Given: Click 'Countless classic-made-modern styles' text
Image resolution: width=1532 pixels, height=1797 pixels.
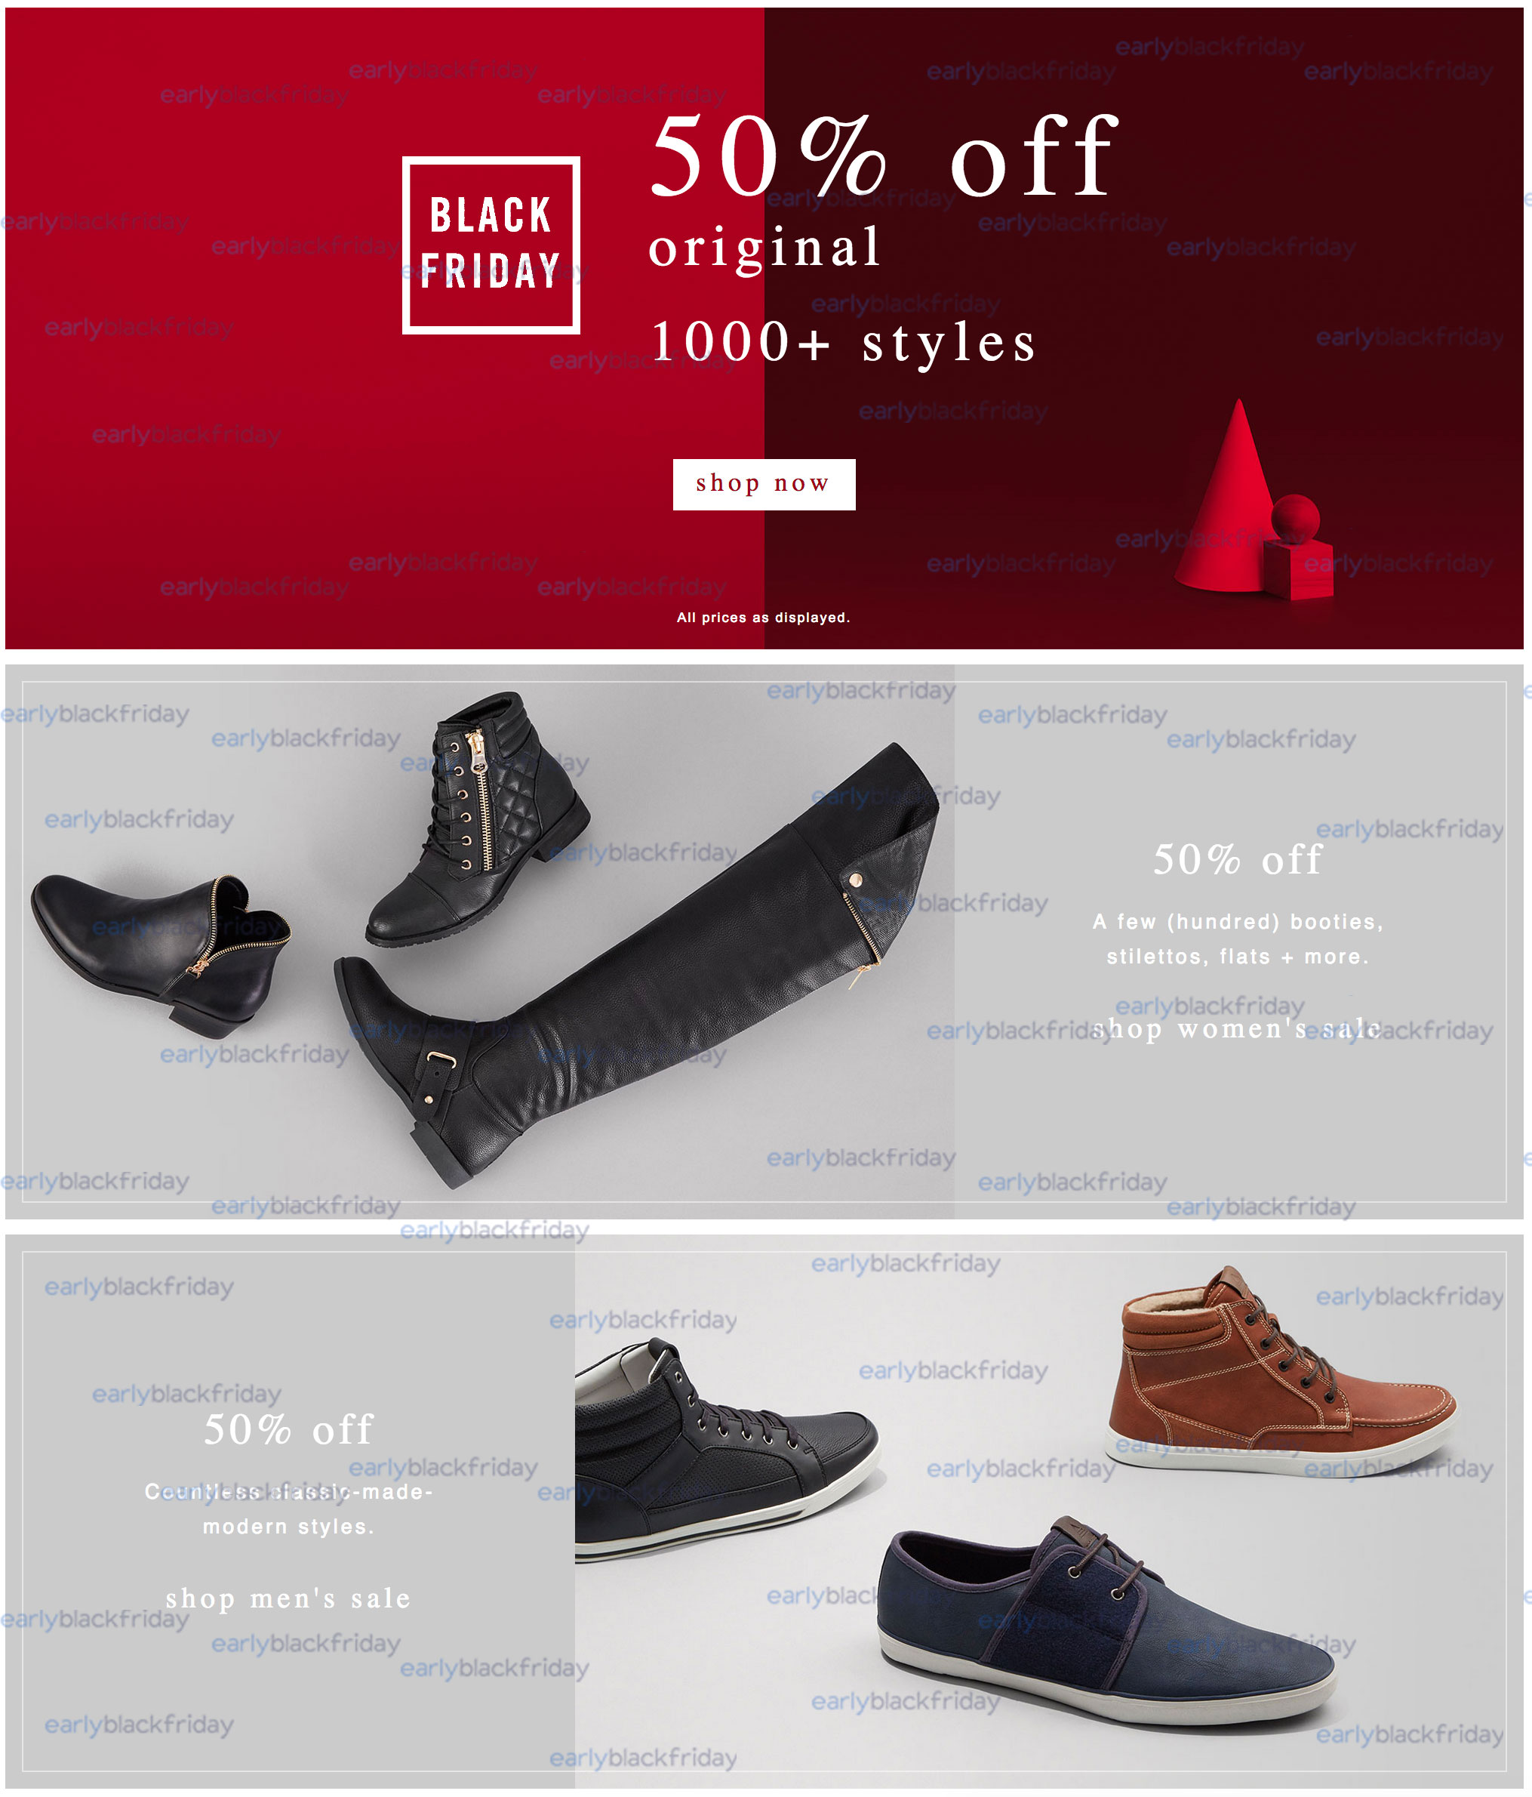Looking at the screenshot, I should point(288,1509).
